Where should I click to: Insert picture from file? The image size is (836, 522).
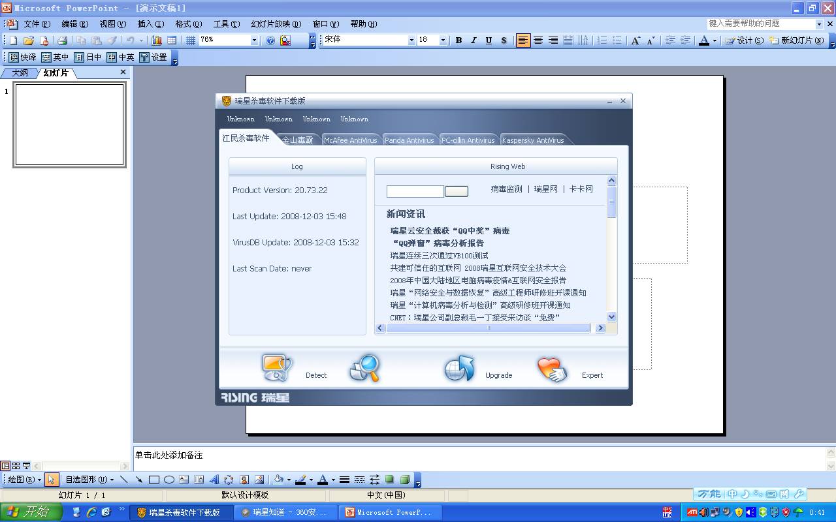coord(259,480)
